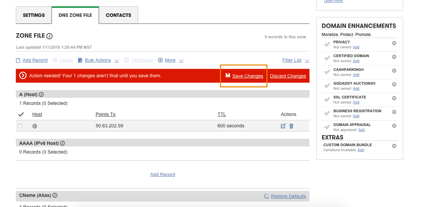
Task: Sort records by the TTL column header
Action: pyautogui.click(x=222, y=115)
